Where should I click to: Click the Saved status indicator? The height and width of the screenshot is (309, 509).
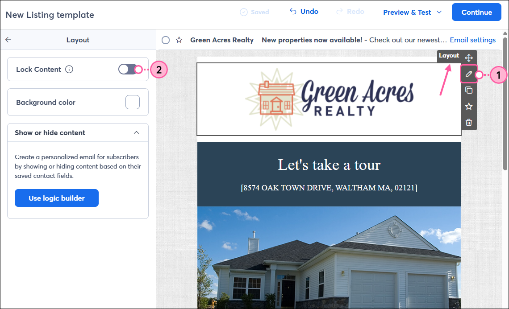tap(254, 12)
